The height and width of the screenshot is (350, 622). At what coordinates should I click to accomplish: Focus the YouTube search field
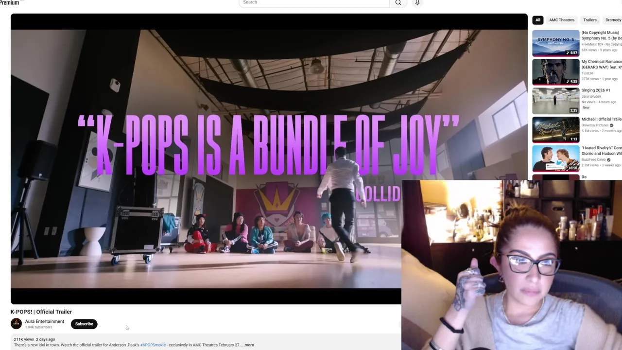pos(314,2)
